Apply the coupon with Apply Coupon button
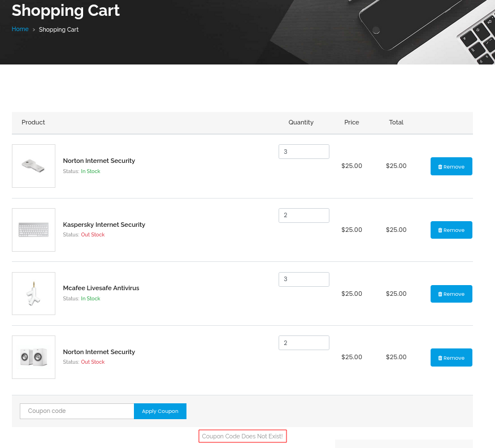Image resolution: width=495 pixels, height=448 pixels. tap(160, 411)
